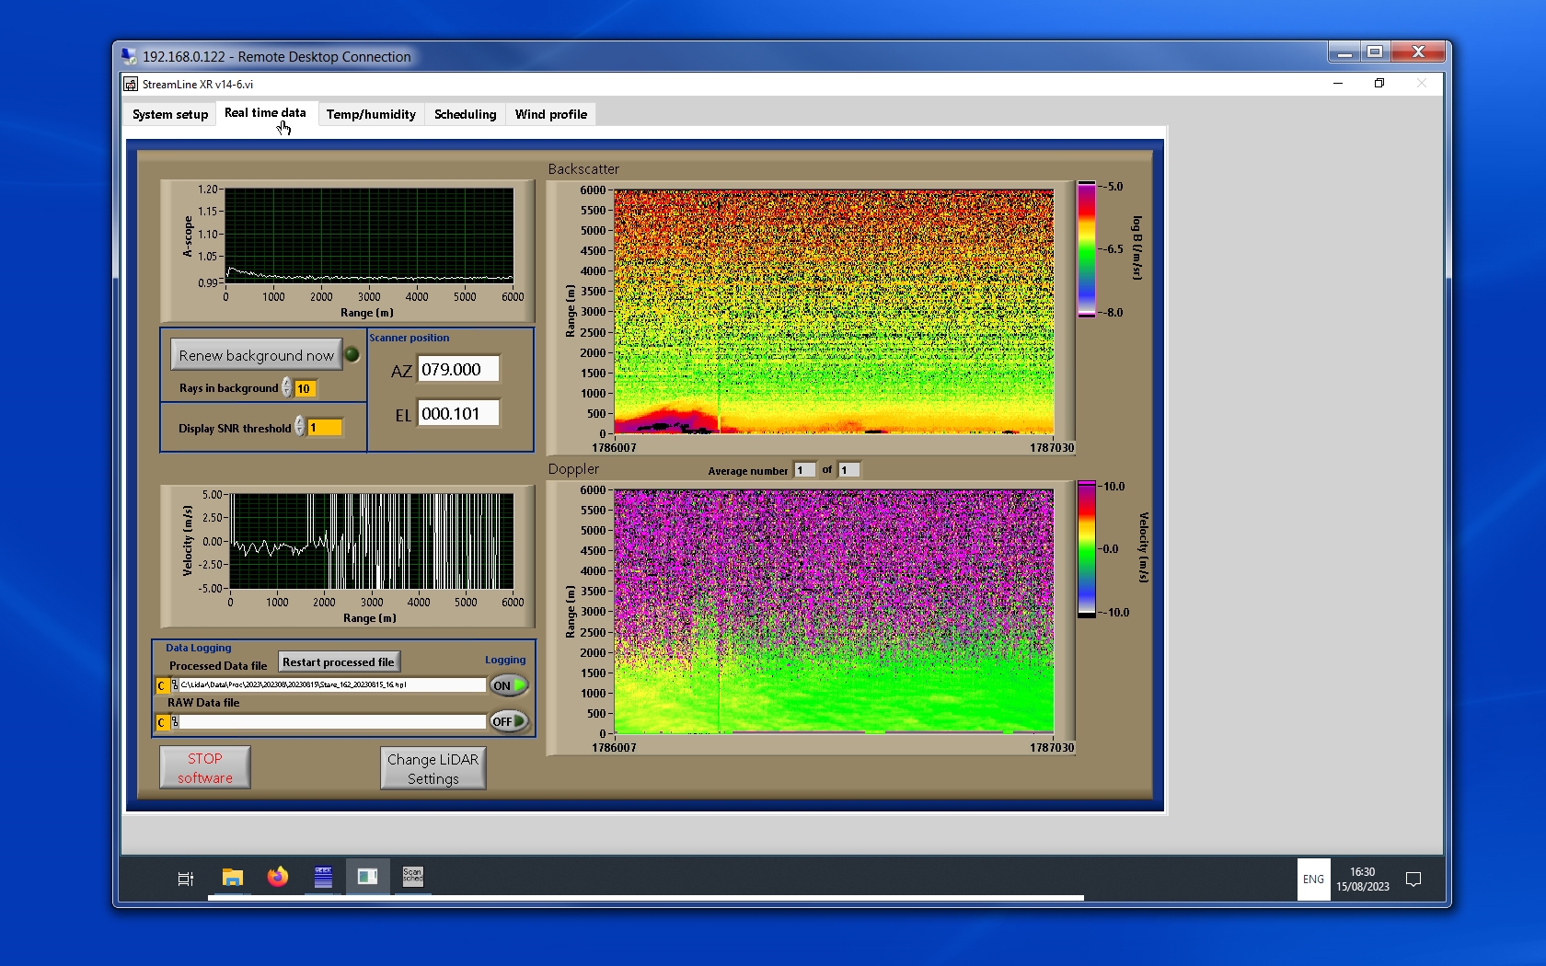Screen dimensions: 1546x966
Task: Click the AZ scanner position field
Action: [x=459, y=369]
